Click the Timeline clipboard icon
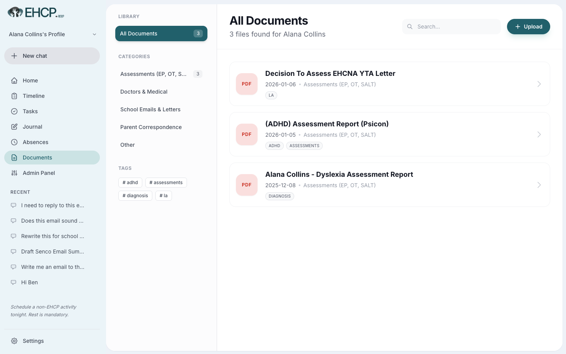Screen dimensions: 566x354 (x=14, y=96)
